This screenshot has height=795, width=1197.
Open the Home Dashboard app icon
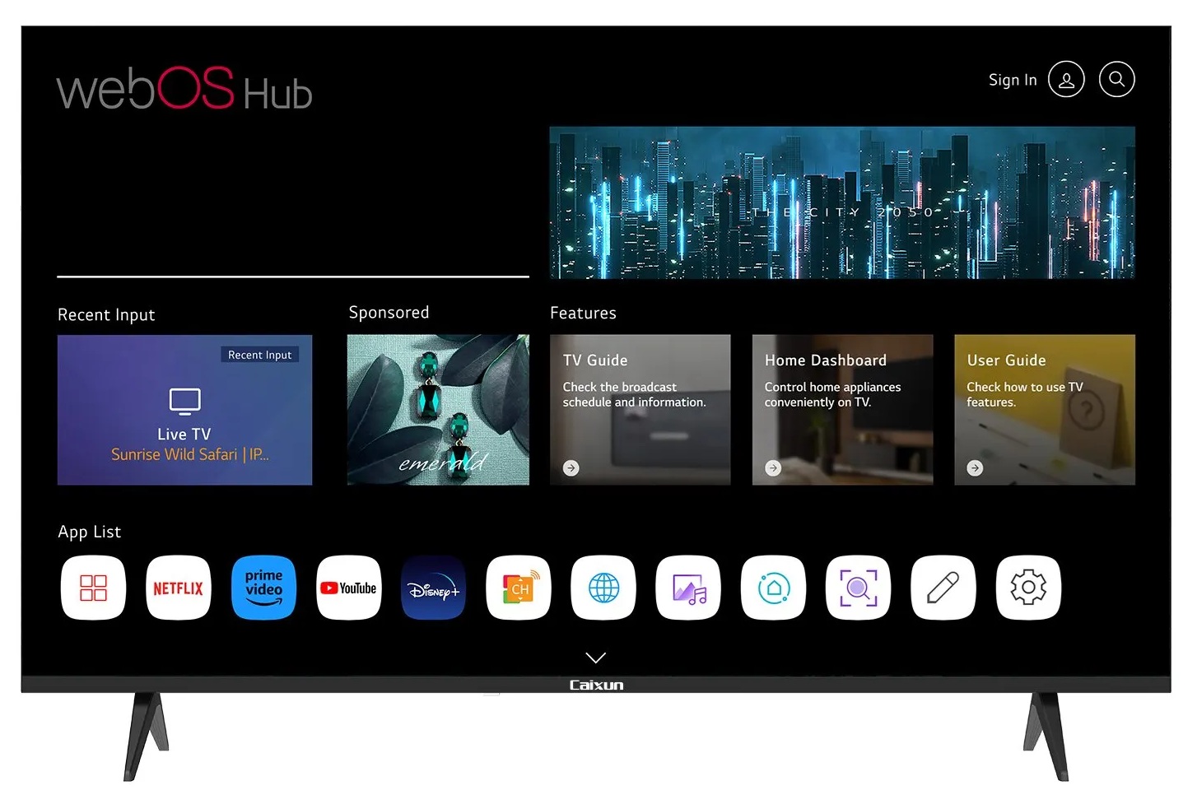[773, 588]
